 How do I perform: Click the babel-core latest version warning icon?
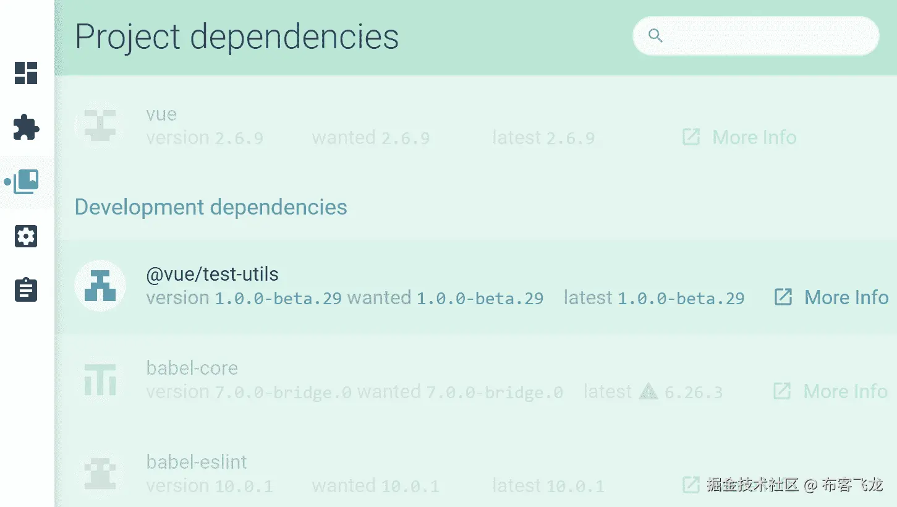(648, 391)
